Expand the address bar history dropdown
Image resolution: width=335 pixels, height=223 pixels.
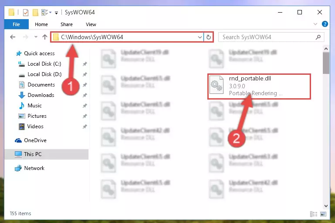(200, 37)
